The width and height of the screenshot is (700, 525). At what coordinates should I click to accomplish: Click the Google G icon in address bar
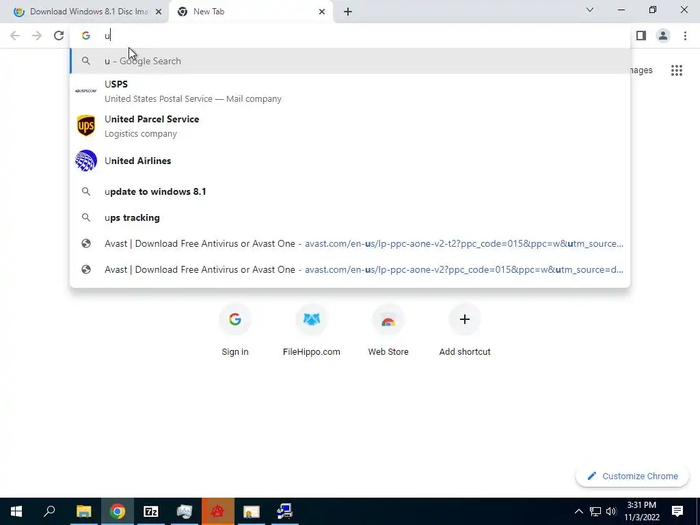pos(85,36)
